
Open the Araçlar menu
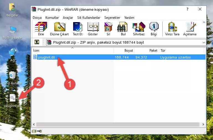click(68, 18)
